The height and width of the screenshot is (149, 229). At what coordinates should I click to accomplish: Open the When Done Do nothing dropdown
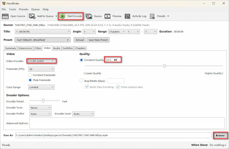coord(218,145)
